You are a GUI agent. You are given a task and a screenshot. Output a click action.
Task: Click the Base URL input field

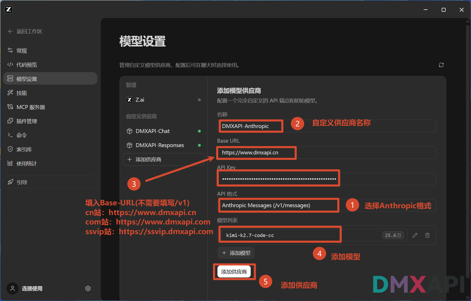coord(327,153)
